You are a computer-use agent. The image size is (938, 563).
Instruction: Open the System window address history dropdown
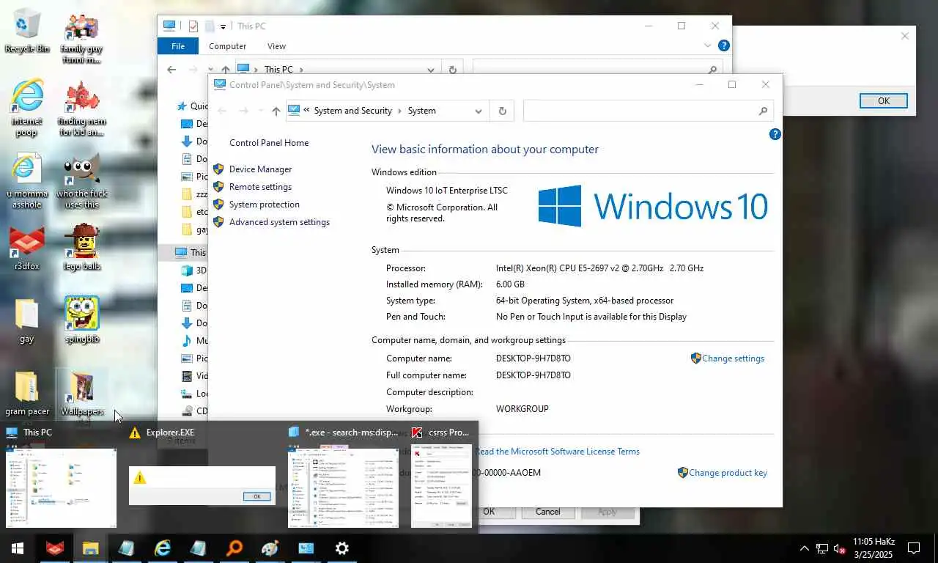tap(479, 111)
